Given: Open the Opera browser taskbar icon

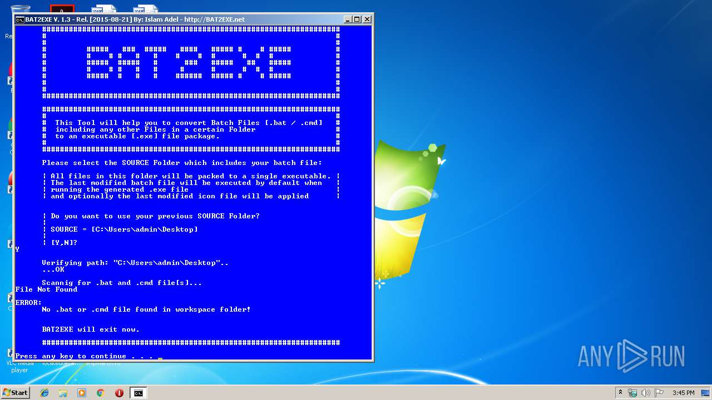Looking at the screenshot, I should [119, 393].
